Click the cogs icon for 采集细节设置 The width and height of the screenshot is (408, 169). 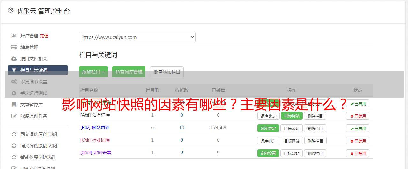14,82
